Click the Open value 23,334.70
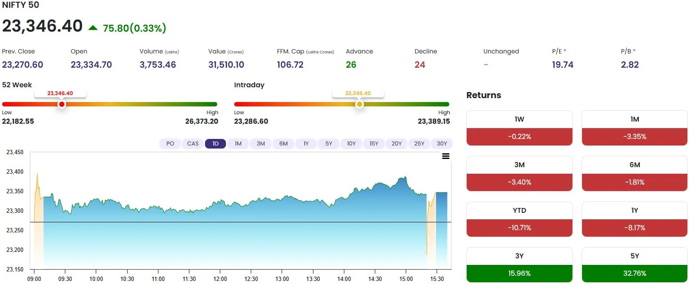Screen dimensions: 690x284 coord(91,65)
